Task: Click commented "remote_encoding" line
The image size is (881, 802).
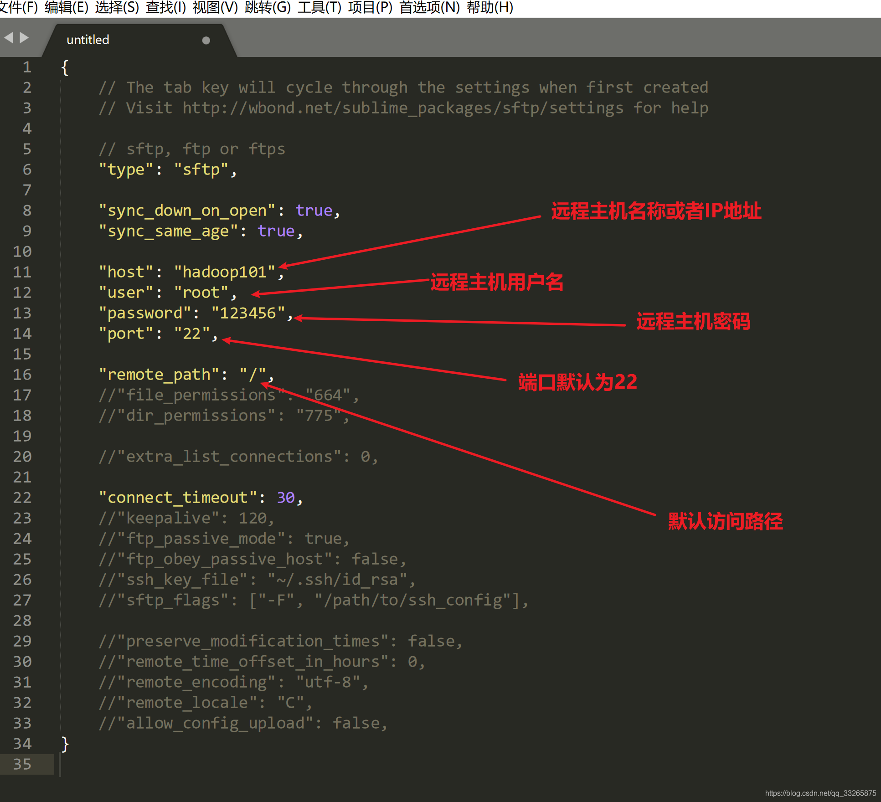Action: coord(234,683)
